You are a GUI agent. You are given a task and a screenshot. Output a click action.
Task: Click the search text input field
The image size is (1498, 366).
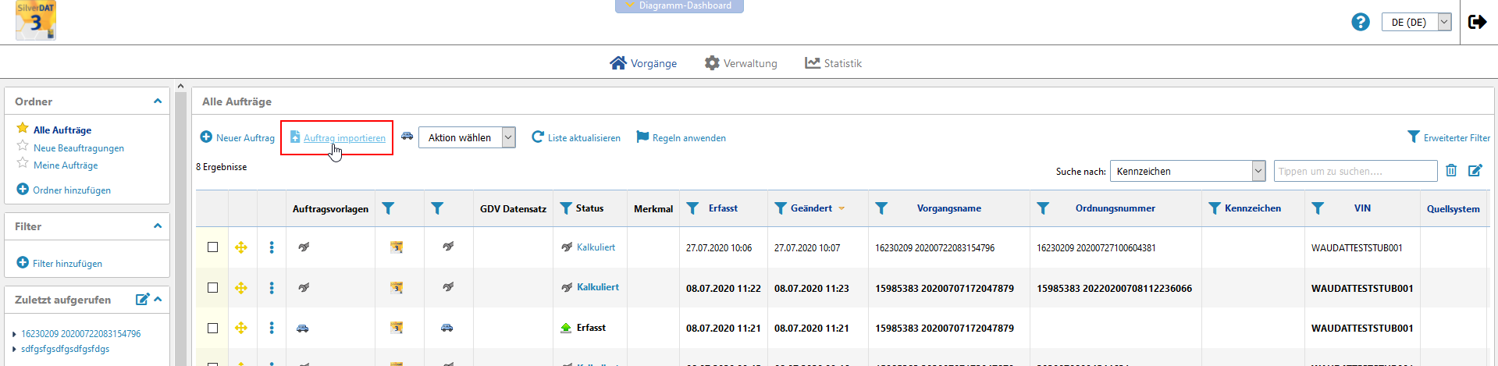[1355, 171]
